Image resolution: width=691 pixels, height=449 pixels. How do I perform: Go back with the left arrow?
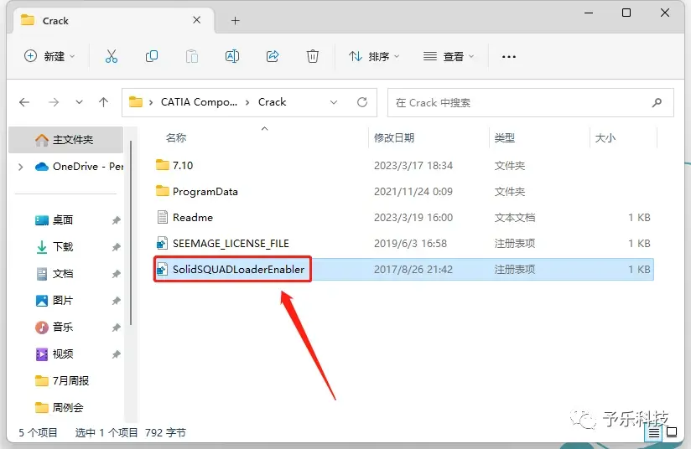24,102
